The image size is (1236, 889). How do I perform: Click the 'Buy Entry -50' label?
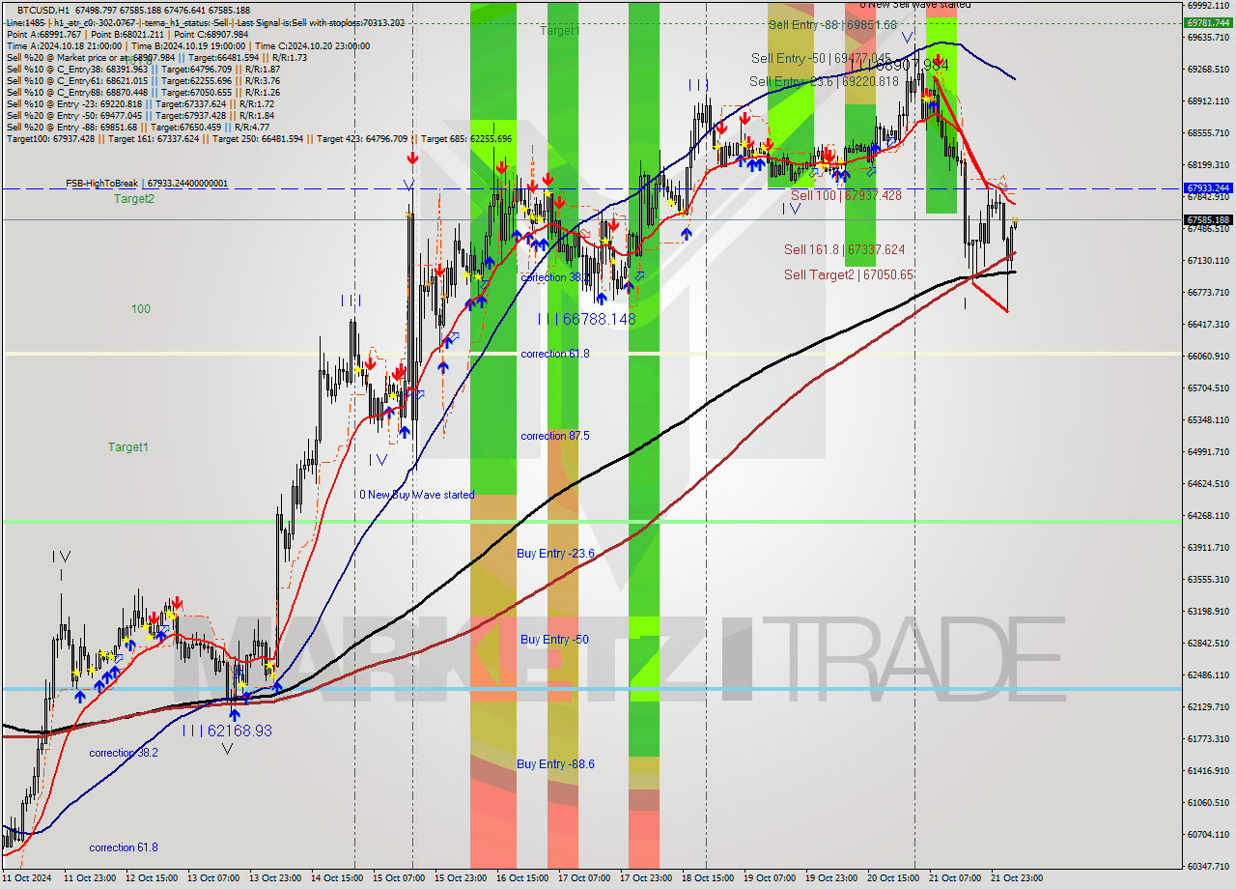554,640
